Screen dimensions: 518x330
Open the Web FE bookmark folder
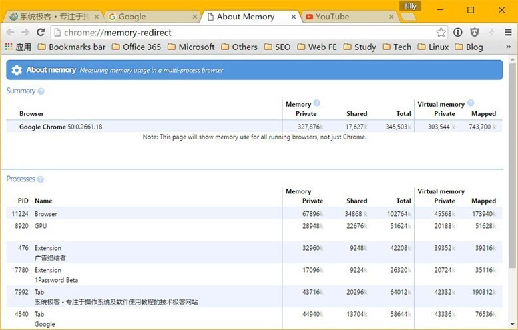click(x=317, y=47)
